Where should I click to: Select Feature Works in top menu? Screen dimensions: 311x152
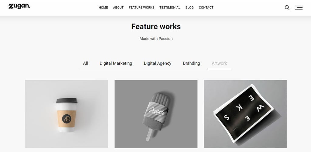coord(141,8)
